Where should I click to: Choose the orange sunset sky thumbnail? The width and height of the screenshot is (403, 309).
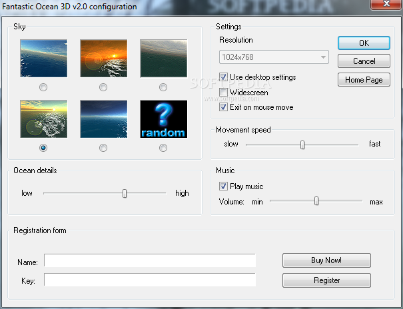click(x=103, y=59)
